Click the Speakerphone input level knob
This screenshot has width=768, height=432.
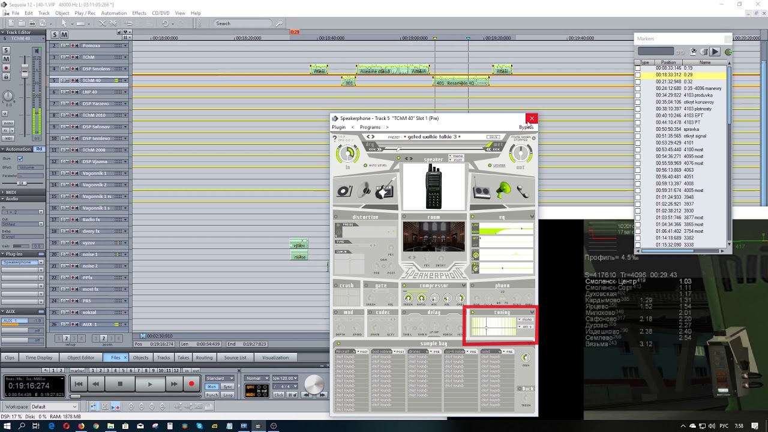tap(347, 154)
